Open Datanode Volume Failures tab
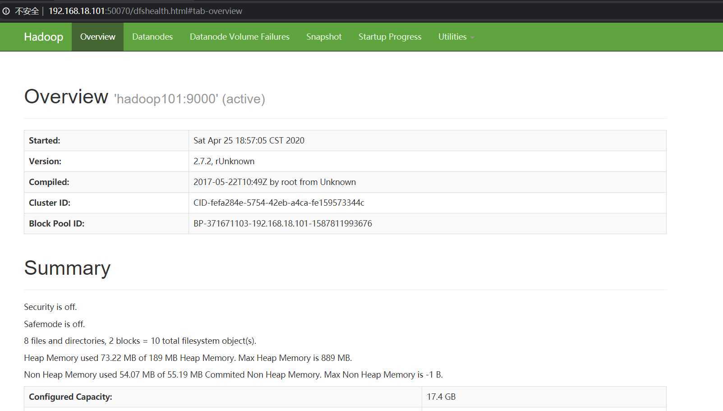Viewport: 723px width, 411px height. click(239, 37)
